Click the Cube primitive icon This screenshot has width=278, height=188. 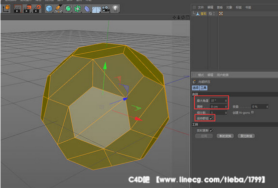[x=49, y=8]
